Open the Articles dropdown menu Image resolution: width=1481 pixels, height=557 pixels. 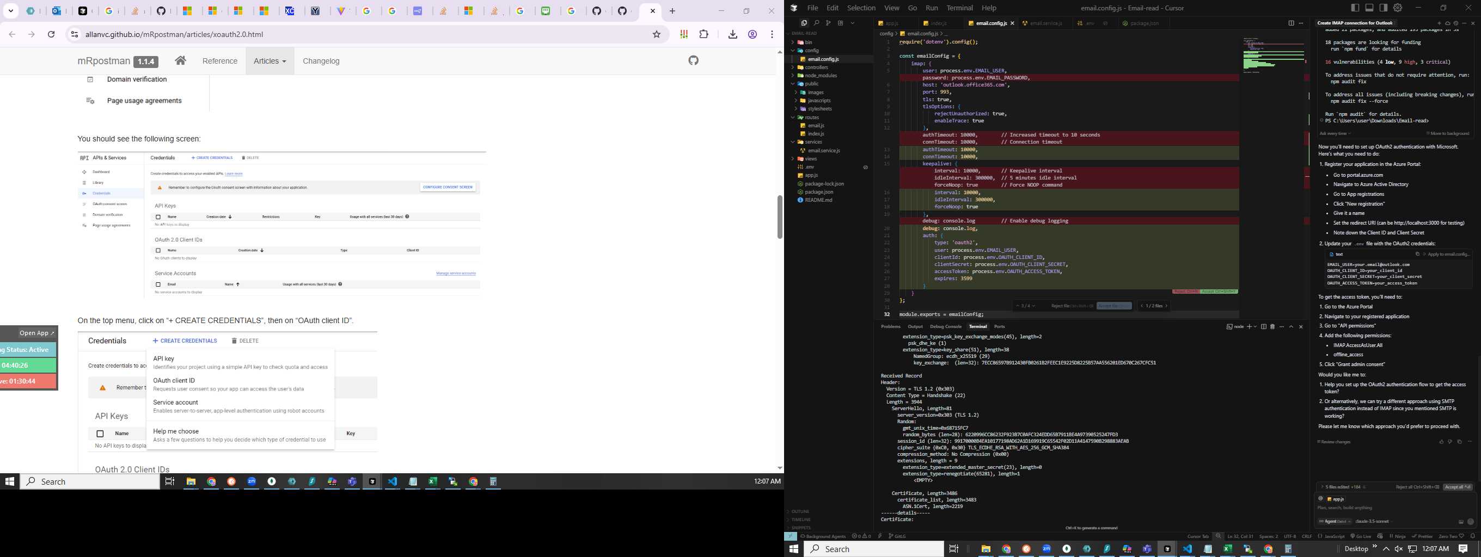click(x=270, y=61)
